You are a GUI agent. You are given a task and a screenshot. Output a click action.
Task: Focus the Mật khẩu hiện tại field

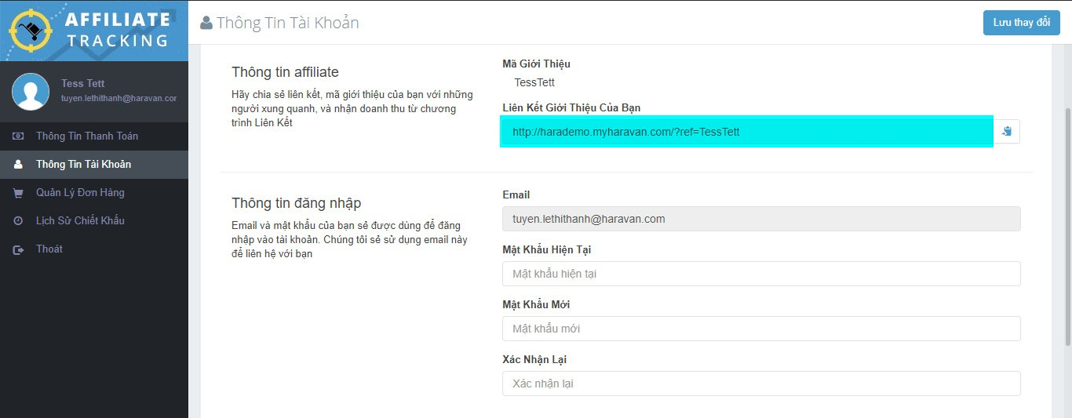[761, 274]
